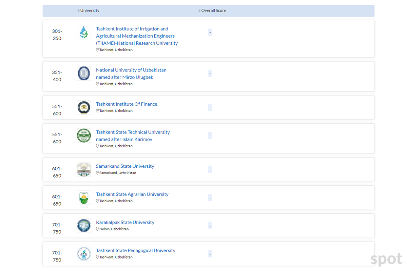Open the TIIAME National Research University link
Viewport: 407px width, 271px height.
137,36
